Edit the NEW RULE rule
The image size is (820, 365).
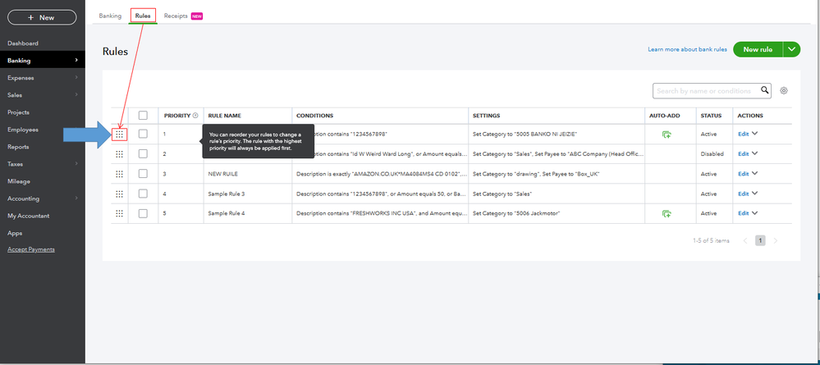tap(743, 174)
